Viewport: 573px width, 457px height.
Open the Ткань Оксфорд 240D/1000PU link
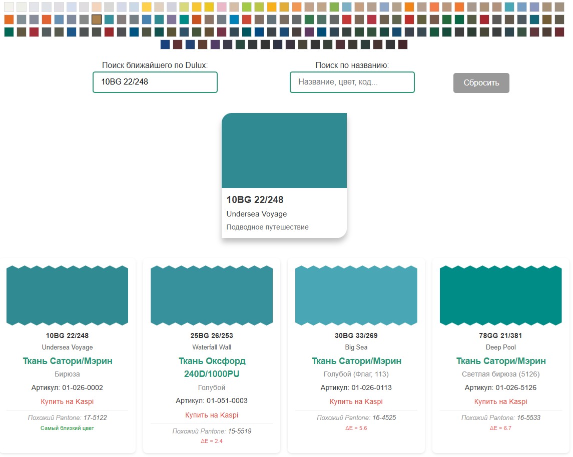pyautogui.click(x=212, y=367)
